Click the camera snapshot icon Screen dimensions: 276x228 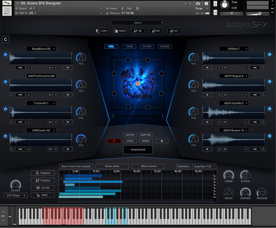coord(198,4)
